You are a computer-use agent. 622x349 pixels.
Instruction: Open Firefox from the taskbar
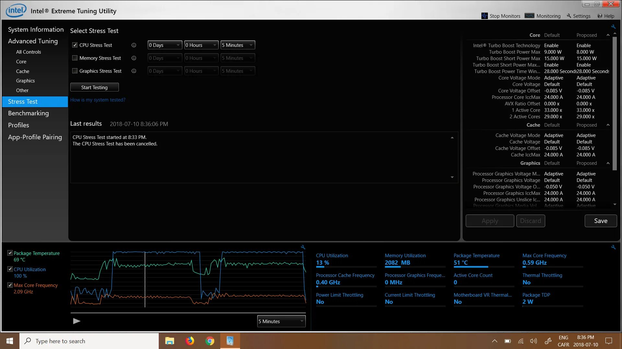[190, 341]
